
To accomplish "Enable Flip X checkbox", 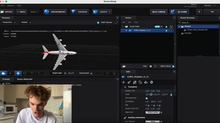I will pos(148,106).
